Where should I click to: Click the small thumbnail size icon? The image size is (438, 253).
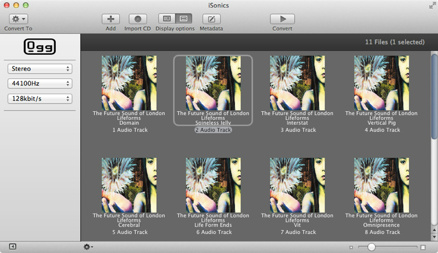(x=351, y=248)
